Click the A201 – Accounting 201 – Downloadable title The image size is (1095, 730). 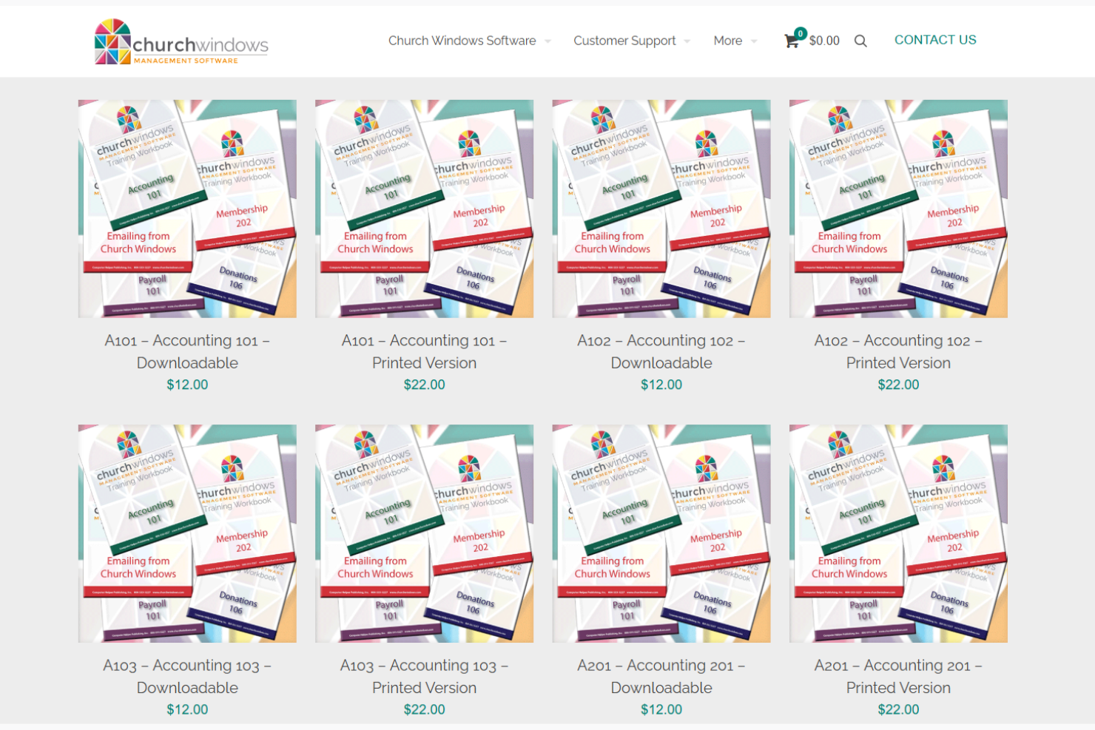(x=661, y=676)
